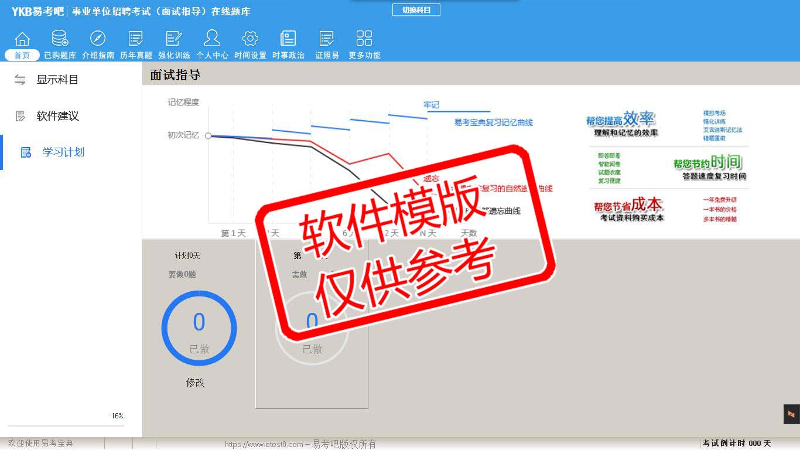Open 个人中心 user profile icon
The width and height of the screenshot is (800, 450).
point(212,39)
